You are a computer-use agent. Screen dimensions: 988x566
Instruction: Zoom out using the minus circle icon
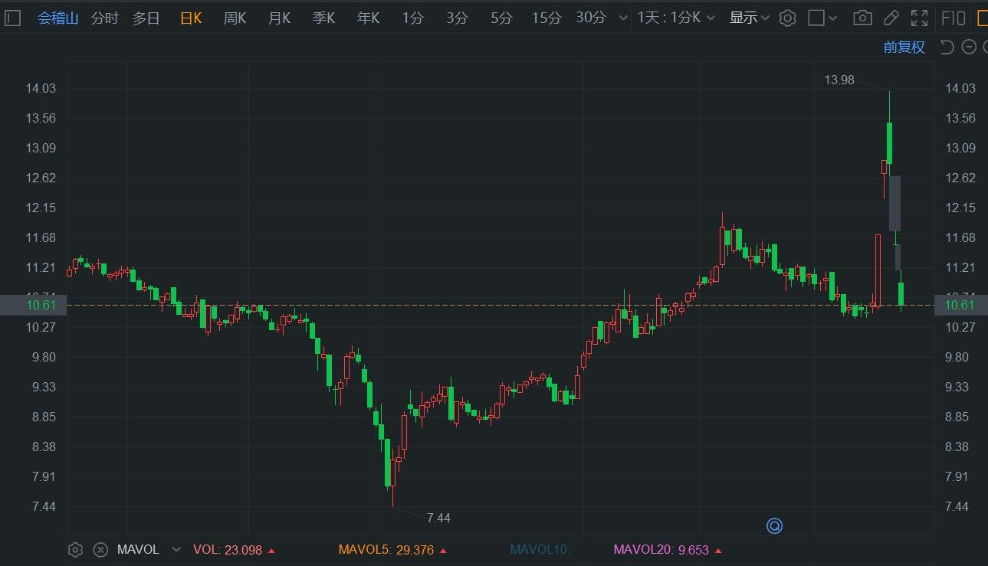(x=969, y=47)
